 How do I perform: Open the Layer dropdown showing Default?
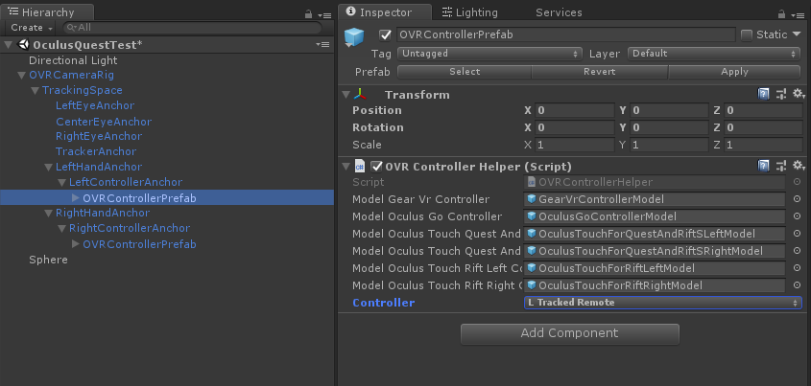(x=714, y=53)
